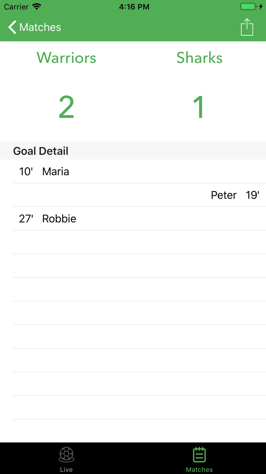
Task: Tap the Warriors score of 2
Action: click(x=66, y=107)
